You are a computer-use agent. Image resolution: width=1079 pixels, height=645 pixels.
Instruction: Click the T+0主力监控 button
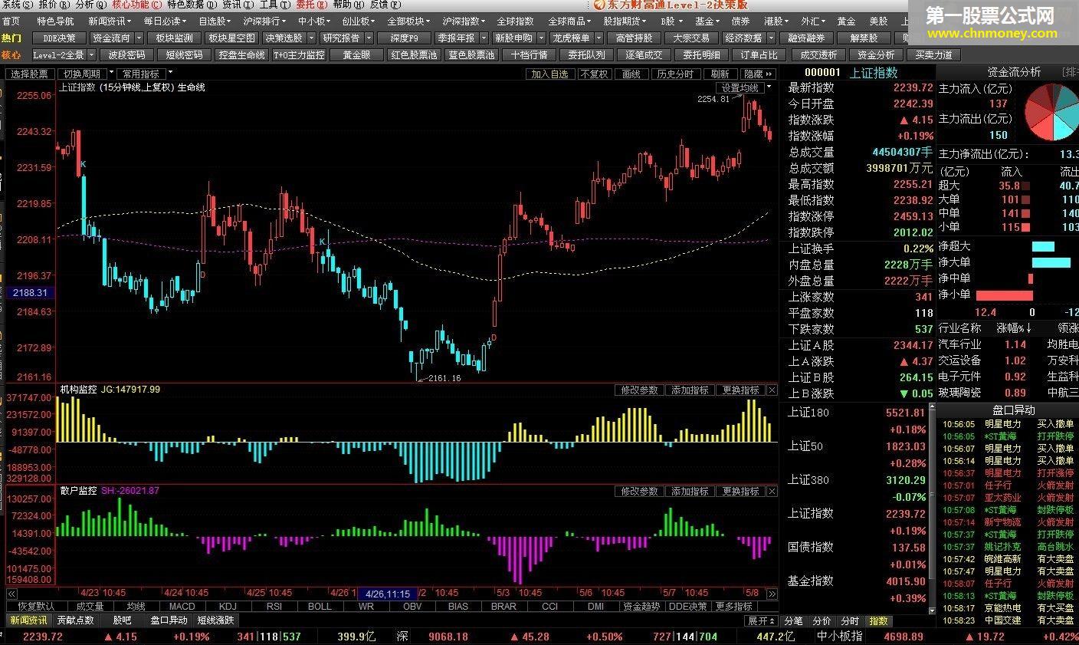(299, 55)
